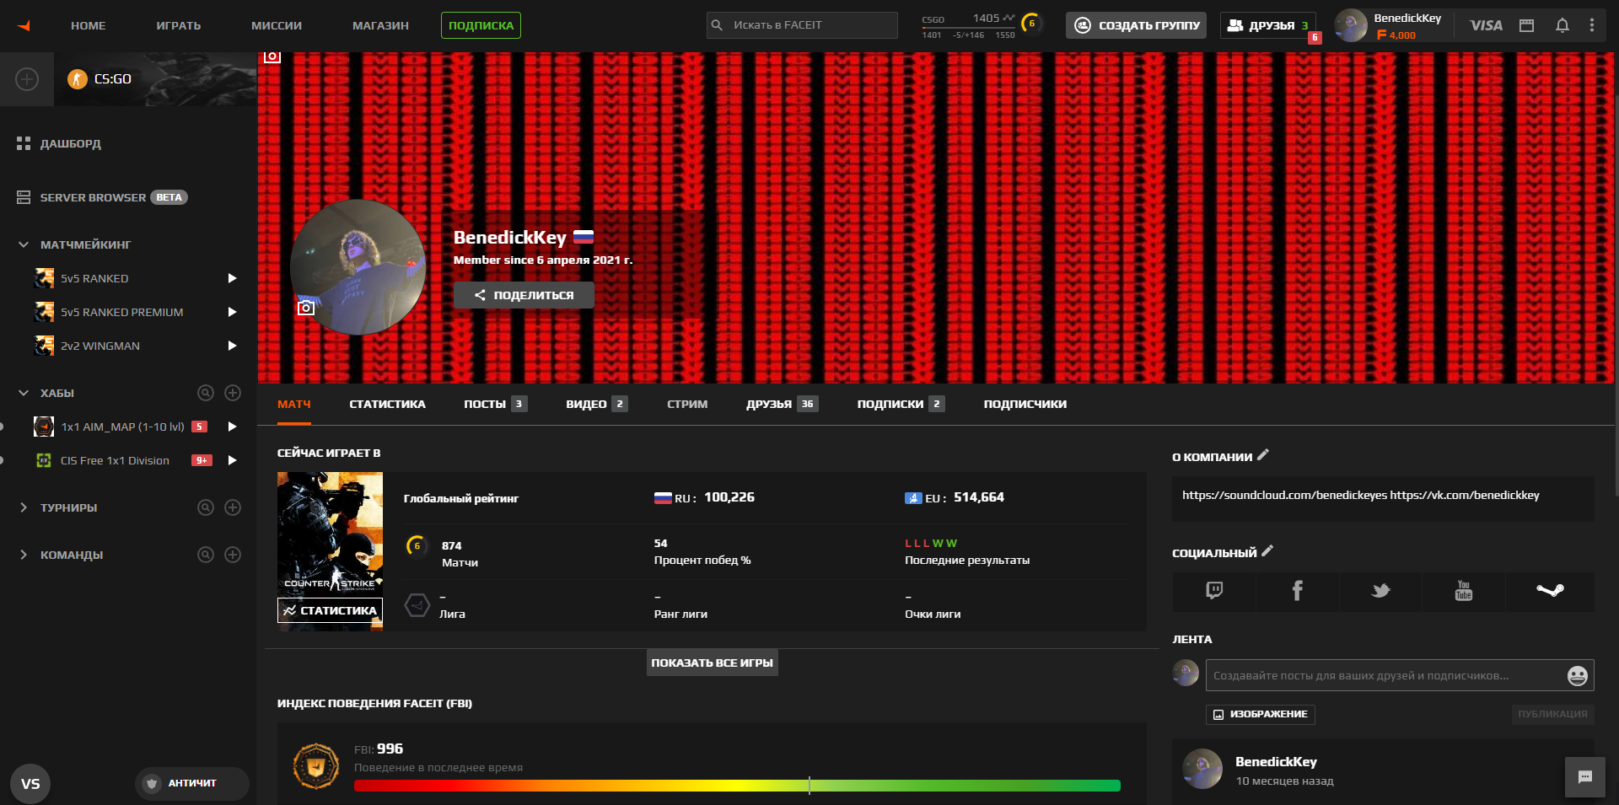The image size is (1619, 805).
Task: Open Twitter social link icon
Action: (1380, 591)
